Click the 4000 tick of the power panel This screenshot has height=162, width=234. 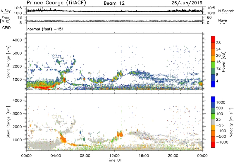[x=17, y=40]
